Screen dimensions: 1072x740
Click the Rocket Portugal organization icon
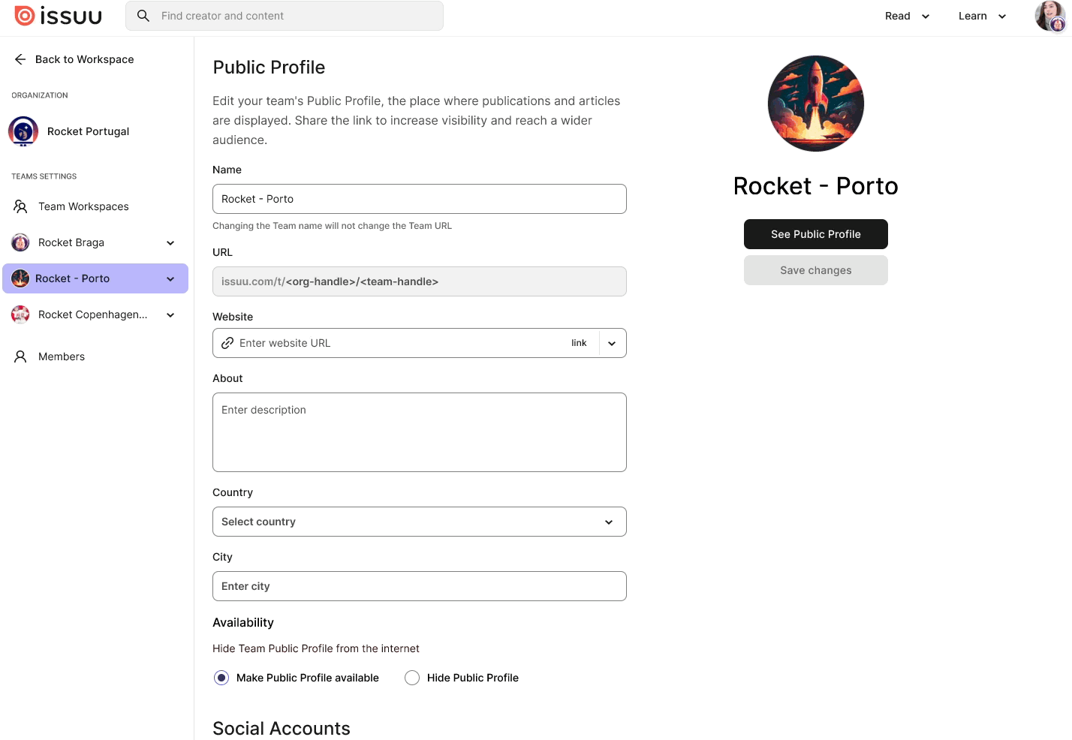[23, 131]
